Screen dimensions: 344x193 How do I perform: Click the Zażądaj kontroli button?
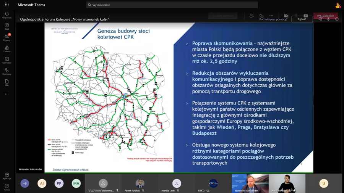(223, 16)
